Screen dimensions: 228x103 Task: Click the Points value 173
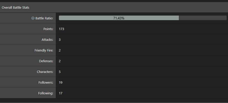[x=61, y=29]
